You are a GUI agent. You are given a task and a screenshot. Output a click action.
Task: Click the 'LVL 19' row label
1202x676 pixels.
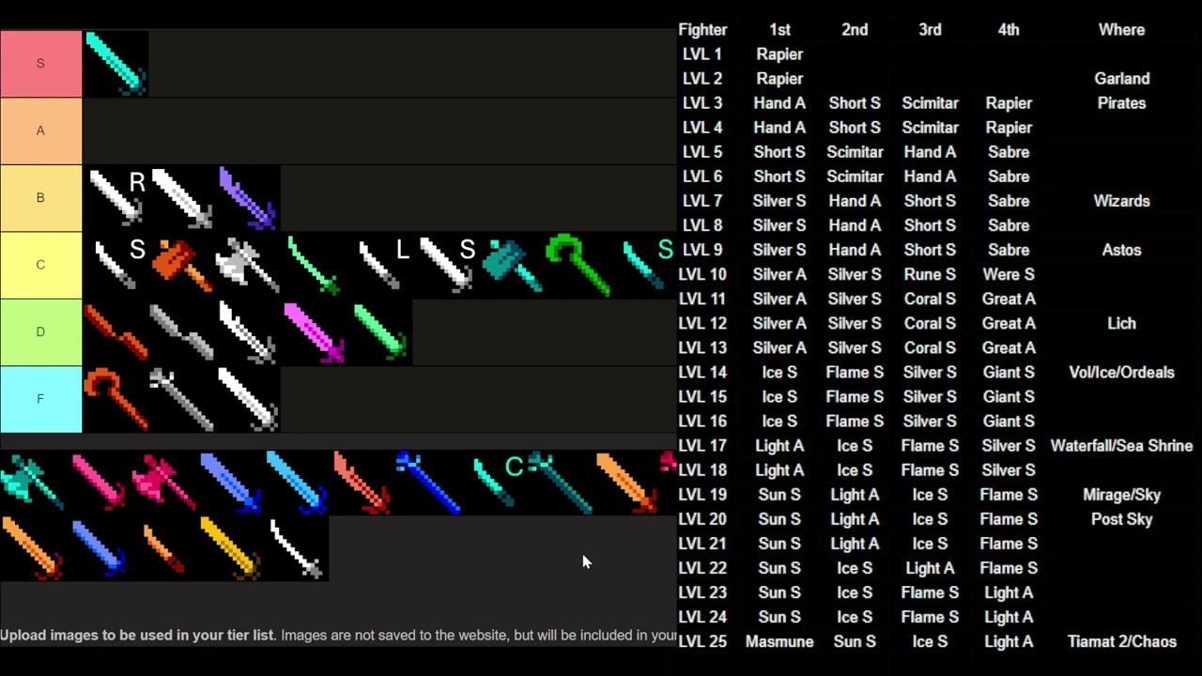(702, 495)
